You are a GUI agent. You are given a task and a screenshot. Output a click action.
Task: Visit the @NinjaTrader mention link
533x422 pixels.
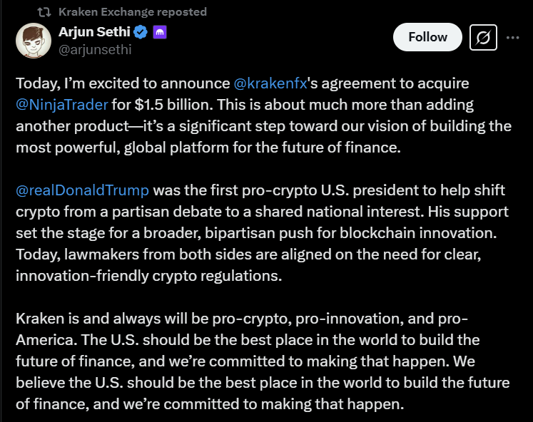[62, 105]
